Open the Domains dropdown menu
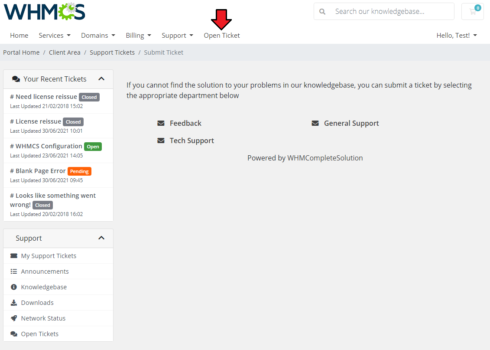This screenshot has height=350, width=490. coord(98,35)
